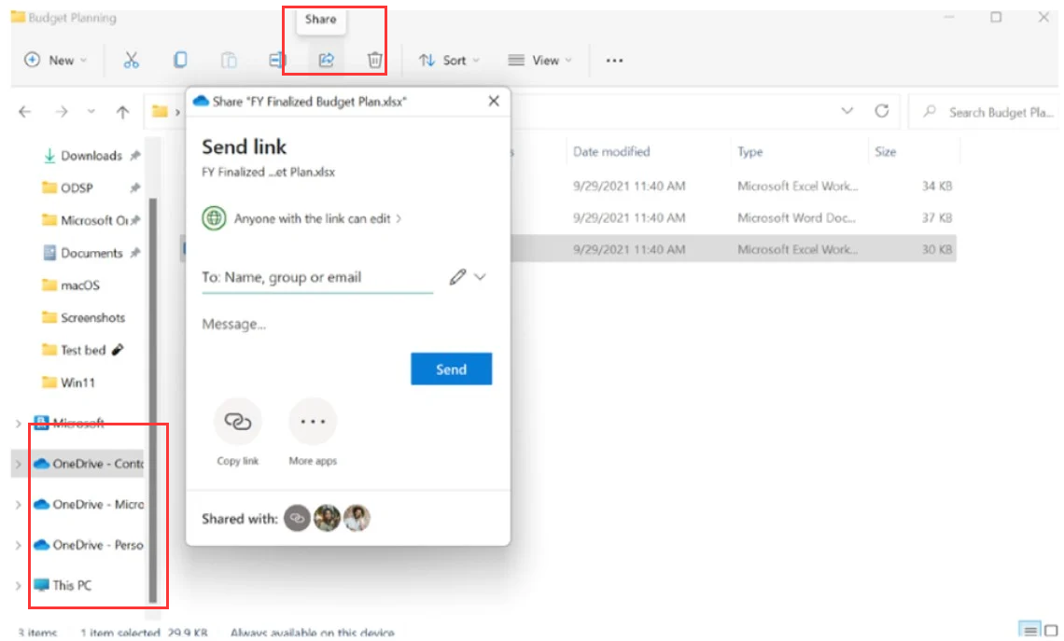Click the Delete trash icon

[373, 59]
